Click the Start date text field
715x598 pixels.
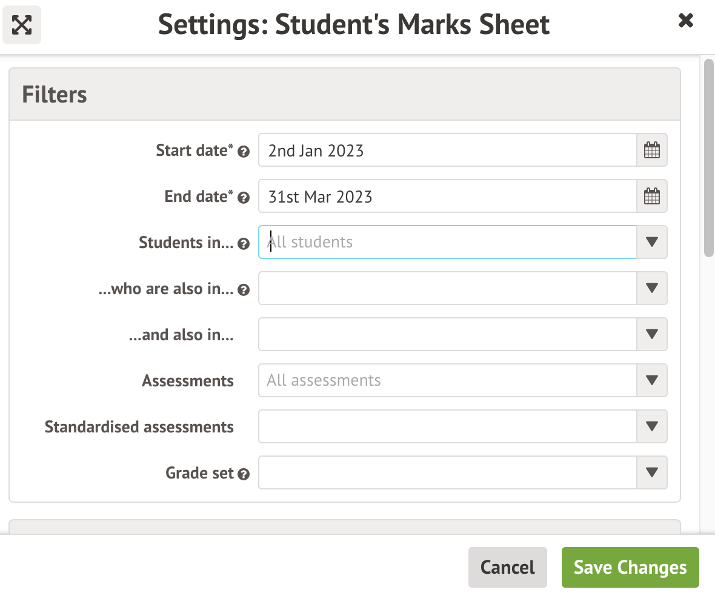pyautogui.click(x=447, y=150)
